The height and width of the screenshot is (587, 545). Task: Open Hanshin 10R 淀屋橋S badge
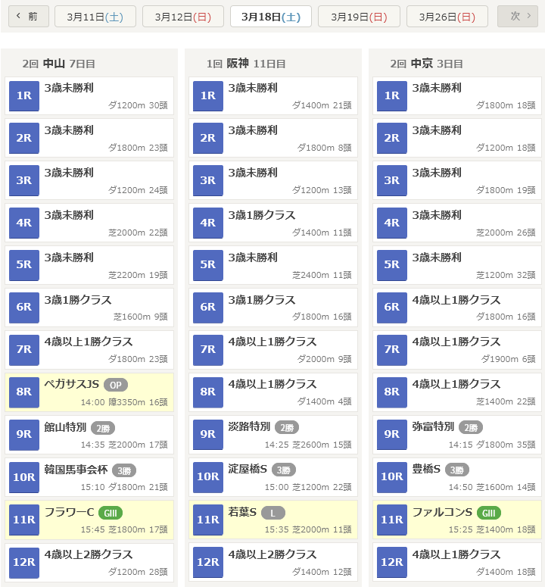pos(208,477)
